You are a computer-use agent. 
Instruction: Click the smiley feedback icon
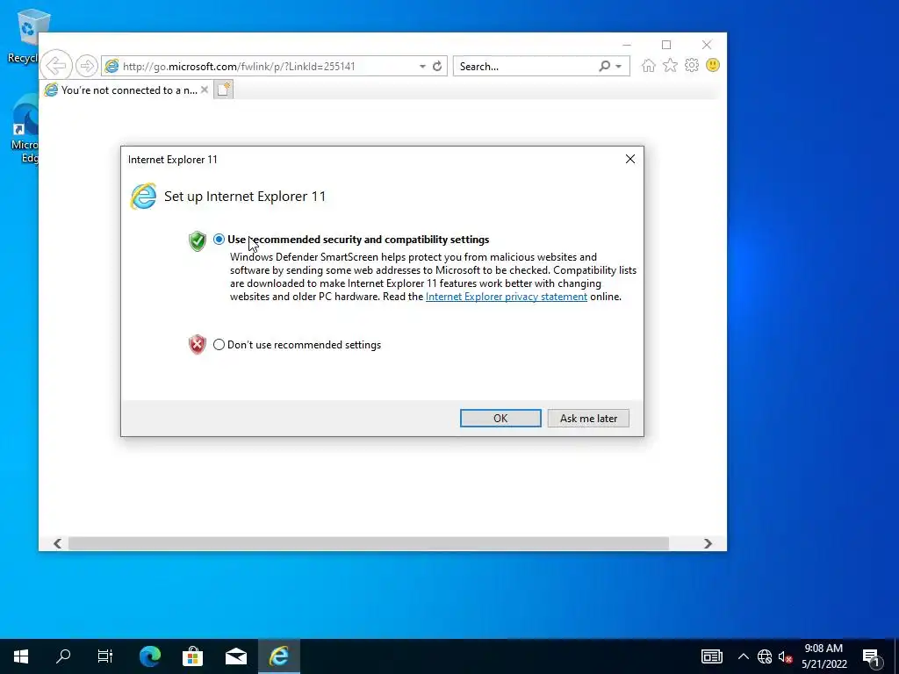[x=713, y=65]
